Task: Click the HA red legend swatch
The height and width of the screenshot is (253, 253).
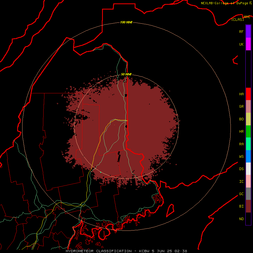Action: tap(248, 94)
